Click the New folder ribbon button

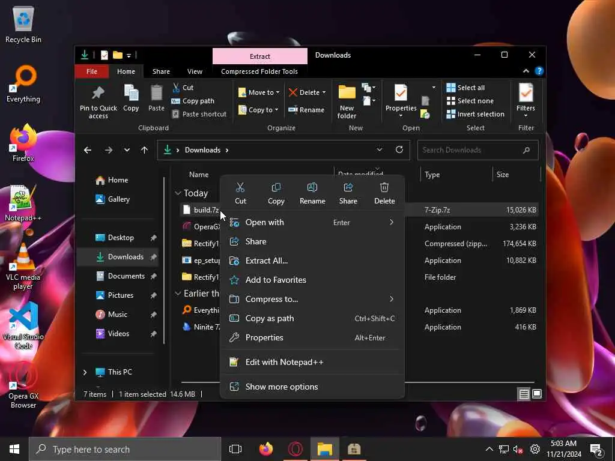[x=347, y=102]
